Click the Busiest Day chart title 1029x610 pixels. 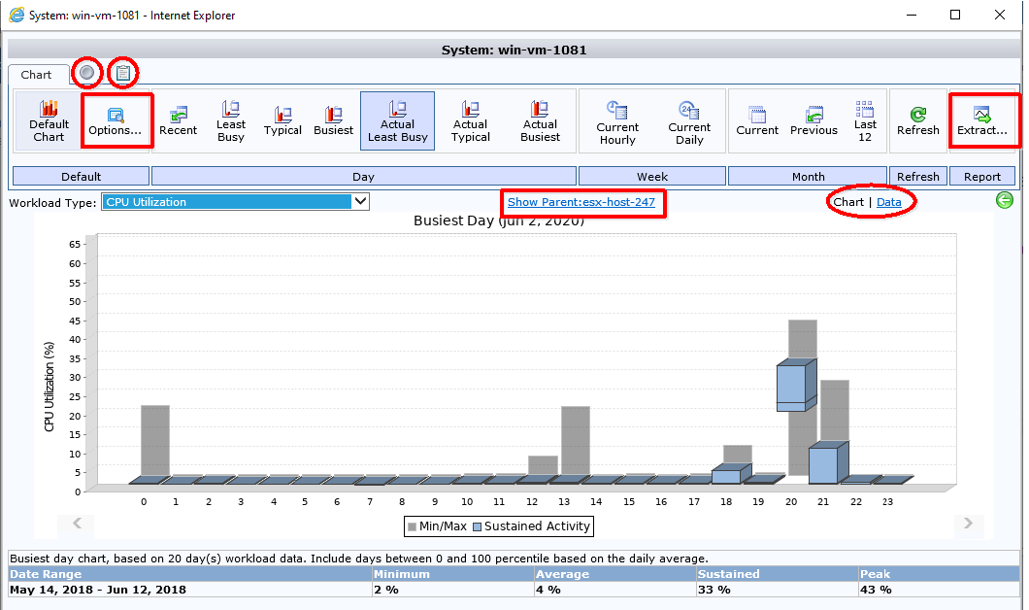pos(499,220)
